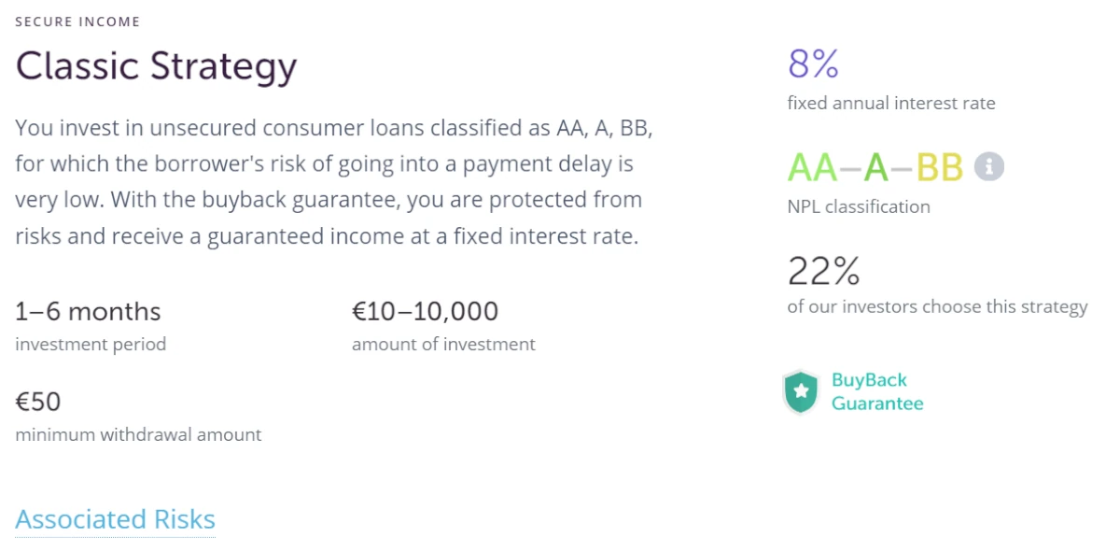Click the fixed annual interest rate caption
The image size is (1120, 552).
891,104
